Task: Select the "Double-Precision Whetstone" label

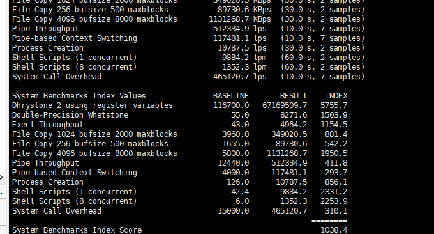Action: coord(70,115)
